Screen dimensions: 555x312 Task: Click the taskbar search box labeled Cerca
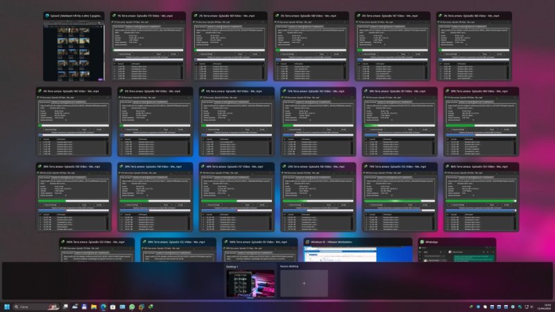click(x=35, y=306)
